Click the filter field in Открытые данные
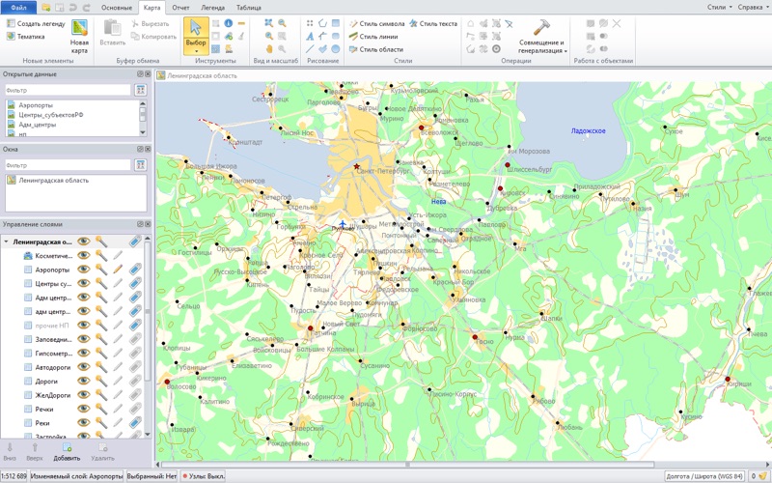The image size is (772, 483). [68, 90]
